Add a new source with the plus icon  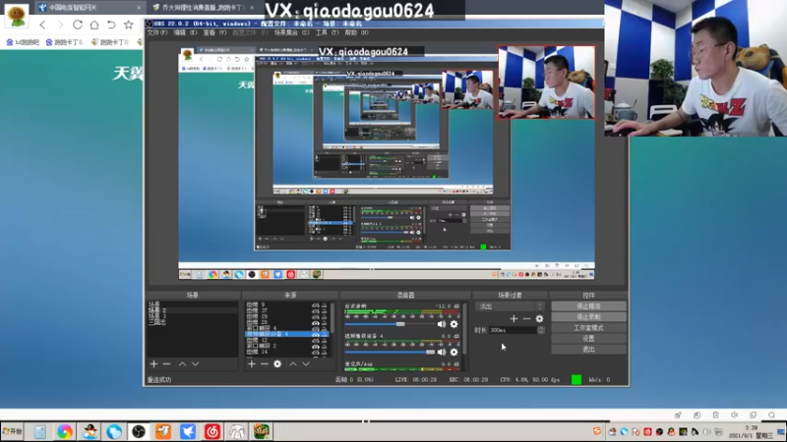click(x=252, y=363)
